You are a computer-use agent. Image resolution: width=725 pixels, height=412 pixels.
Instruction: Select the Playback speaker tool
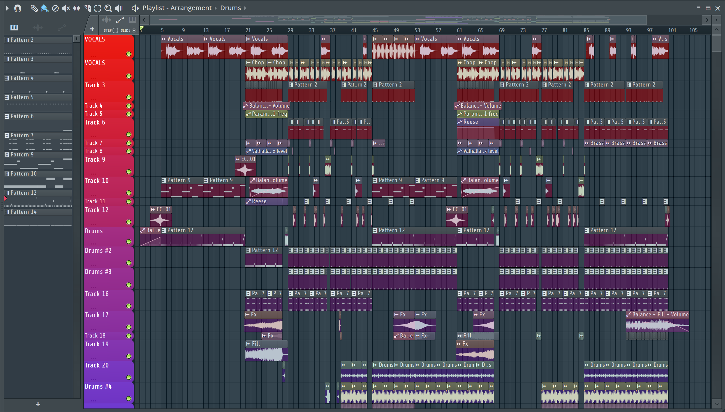coord(119,8)
